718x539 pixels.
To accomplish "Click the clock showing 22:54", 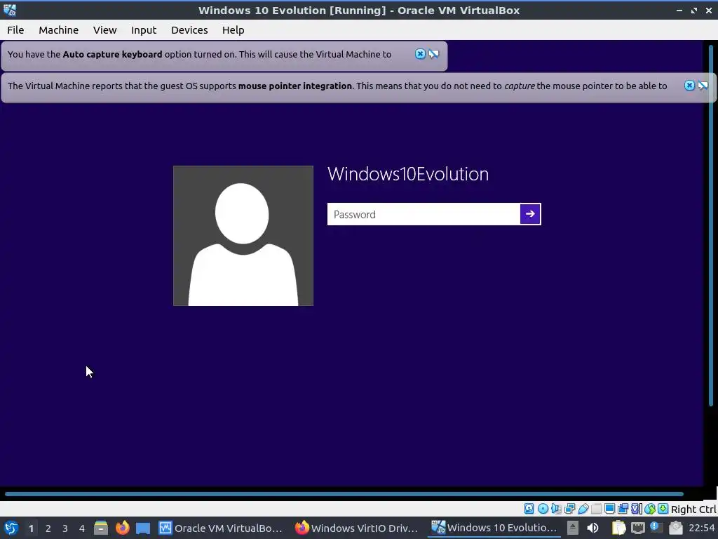I will point(701,528).
